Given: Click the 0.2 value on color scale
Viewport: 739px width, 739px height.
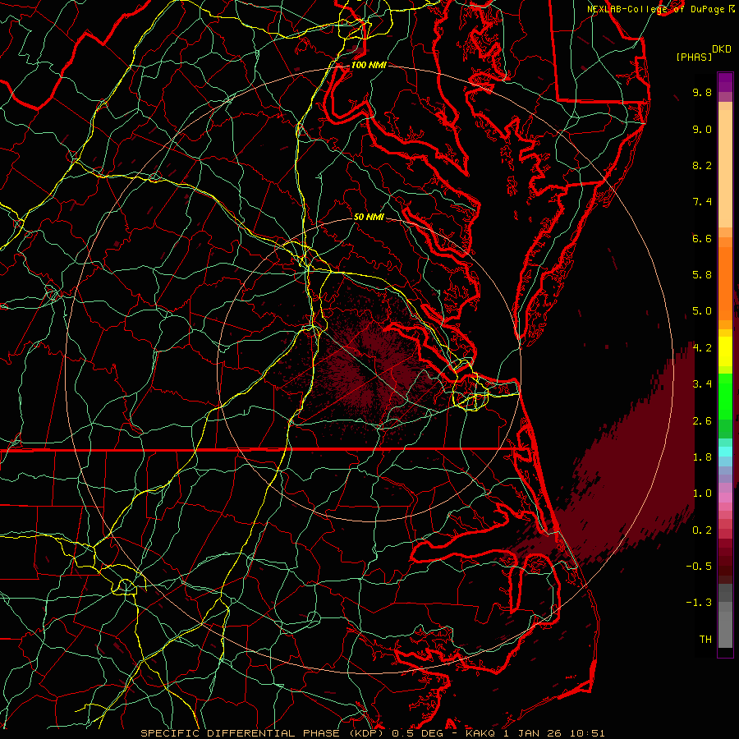Looking at the screenshot, I should (x=702, y=530).
